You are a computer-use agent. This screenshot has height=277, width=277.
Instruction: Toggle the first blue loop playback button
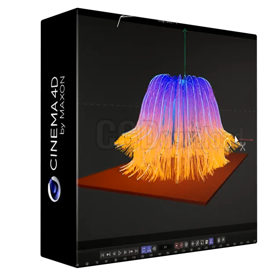144,250
